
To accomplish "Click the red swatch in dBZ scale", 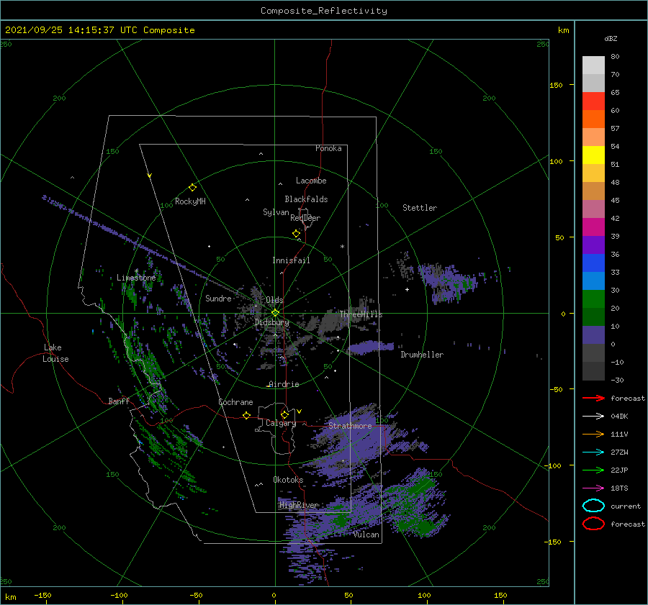I will (593, 101).
